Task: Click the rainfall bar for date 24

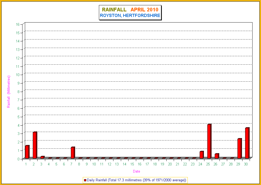Action: click(202, 155)
